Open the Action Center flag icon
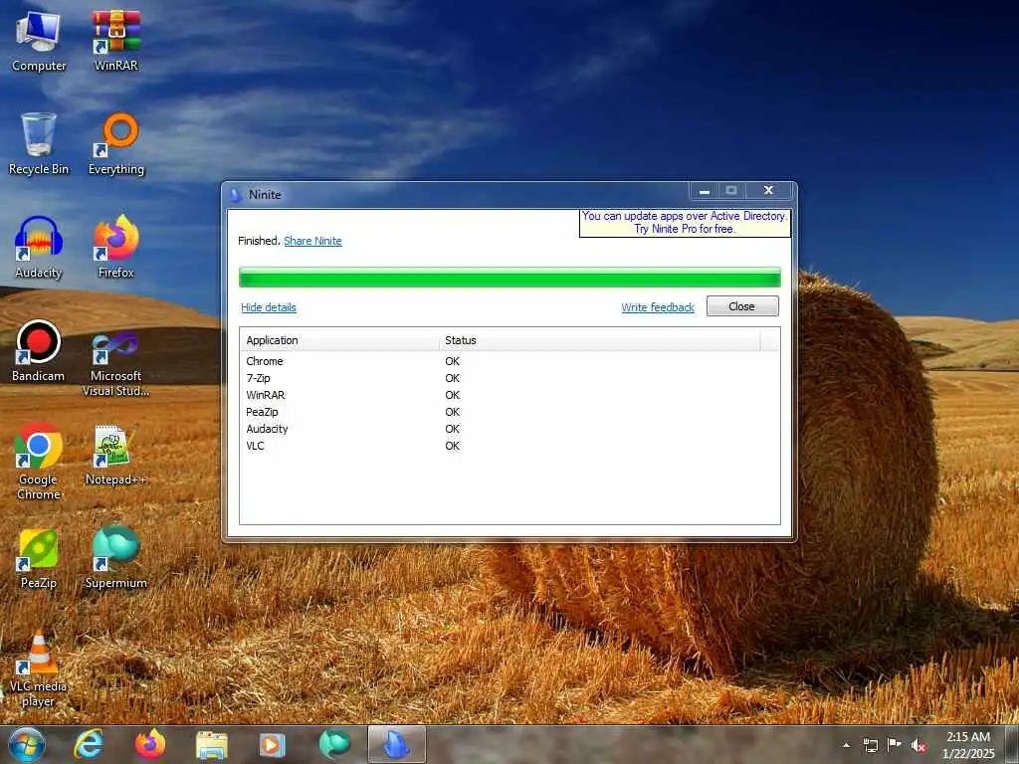Screen dimensions: 1019x764 point(895,745)
